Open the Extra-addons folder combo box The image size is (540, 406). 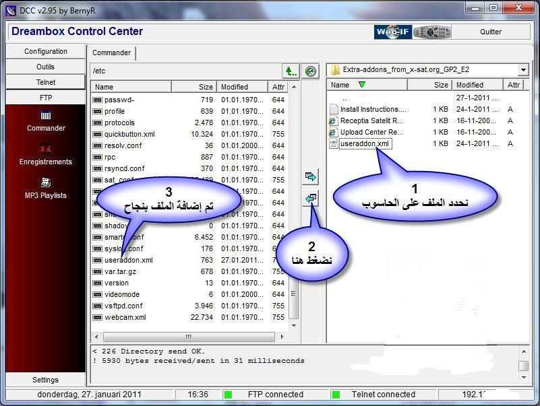click(x=427, y=70)
